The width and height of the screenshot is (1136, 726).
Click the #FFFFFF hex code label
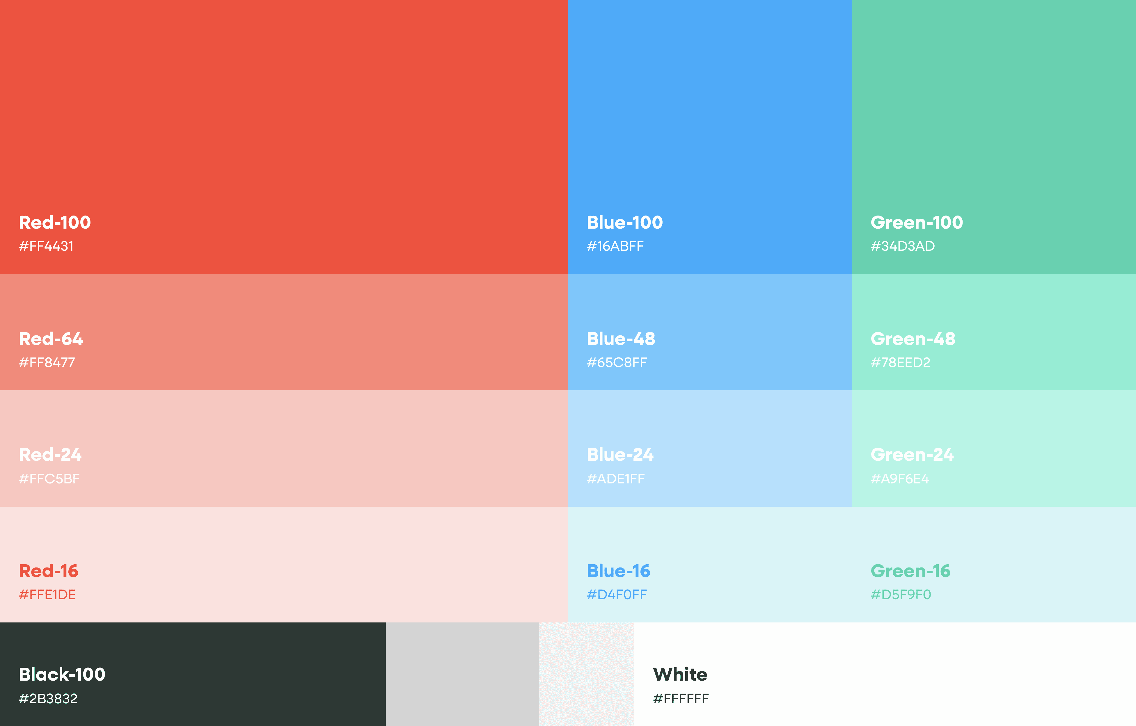point(680,698)
